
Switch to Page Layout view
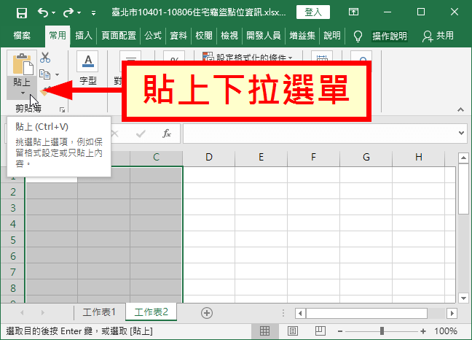point(293,331)
